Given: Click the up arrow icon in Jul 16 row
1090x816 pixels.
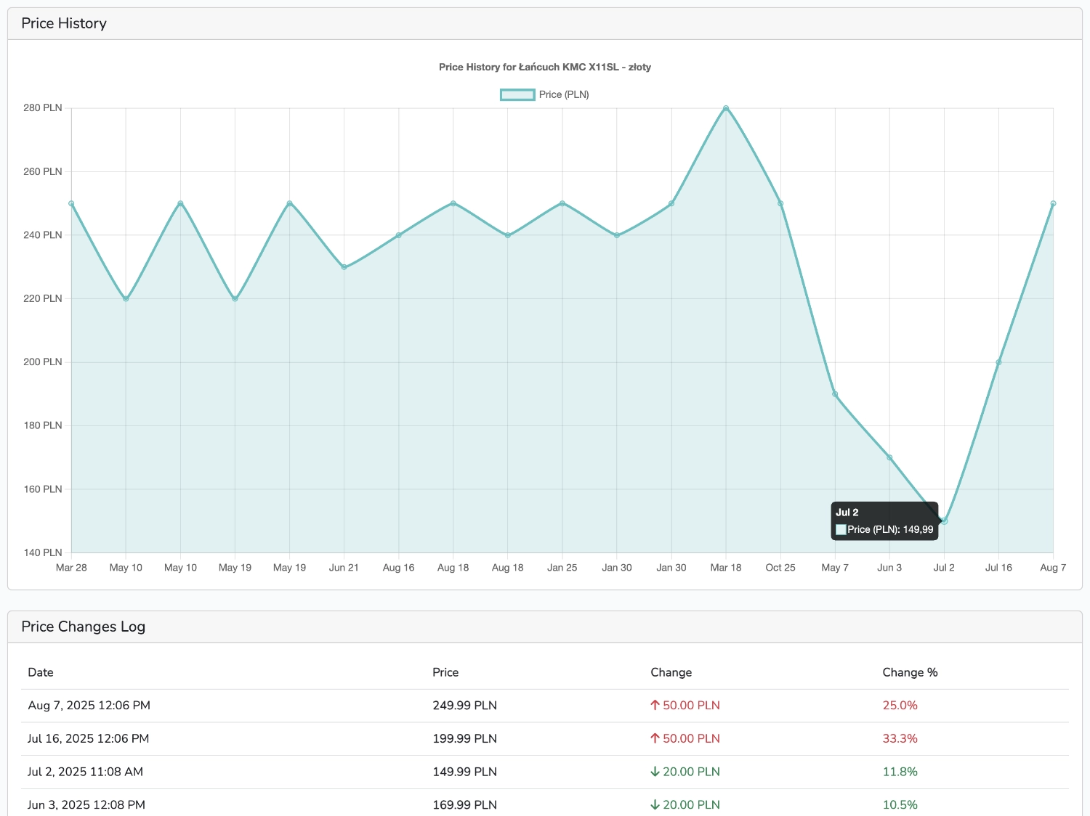Looking at the screenshot, I should click(x=655, y=738).
